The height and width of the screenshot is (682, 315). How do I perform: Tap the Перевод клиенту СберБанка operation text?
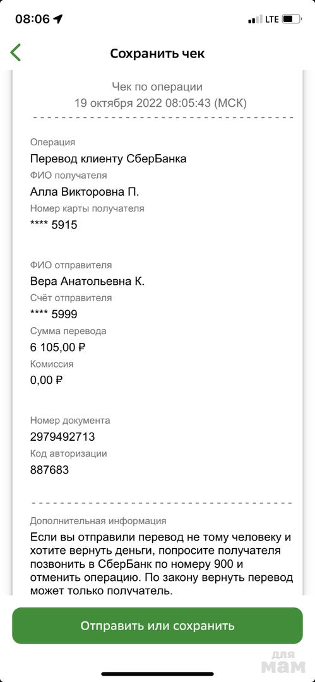pos(109,159)
